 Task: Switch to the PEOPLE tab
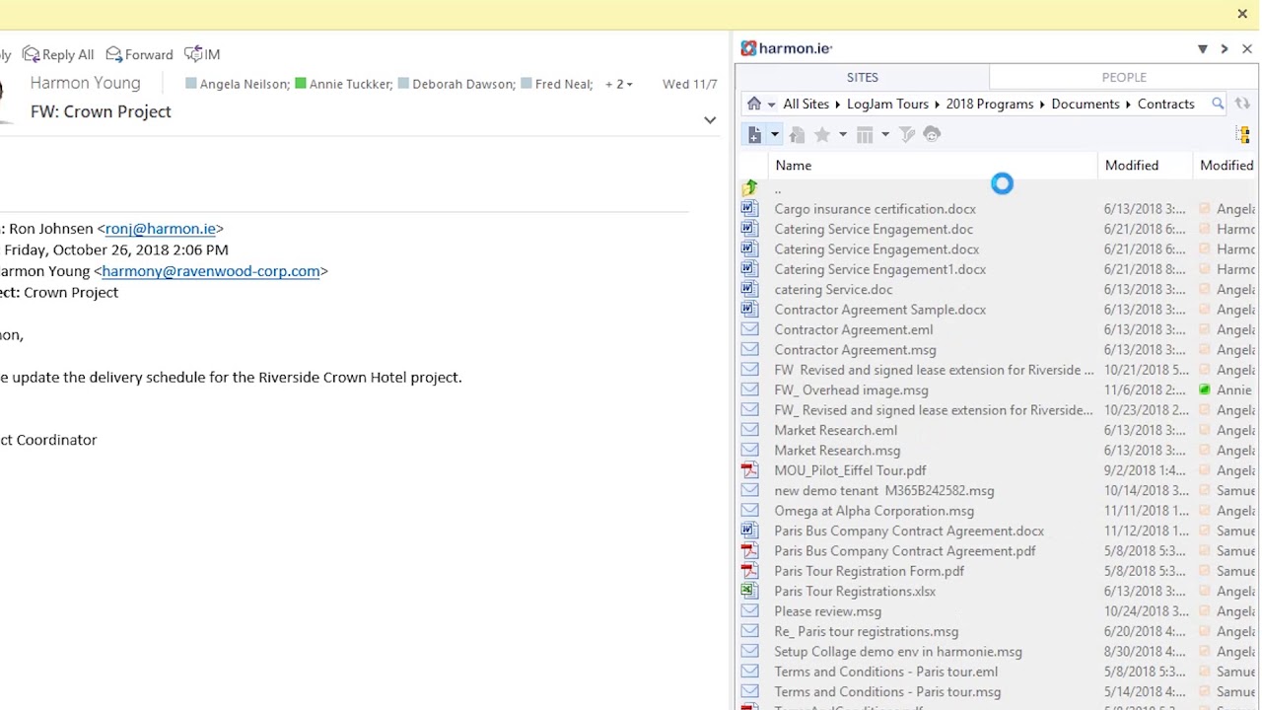[1124, 77]
